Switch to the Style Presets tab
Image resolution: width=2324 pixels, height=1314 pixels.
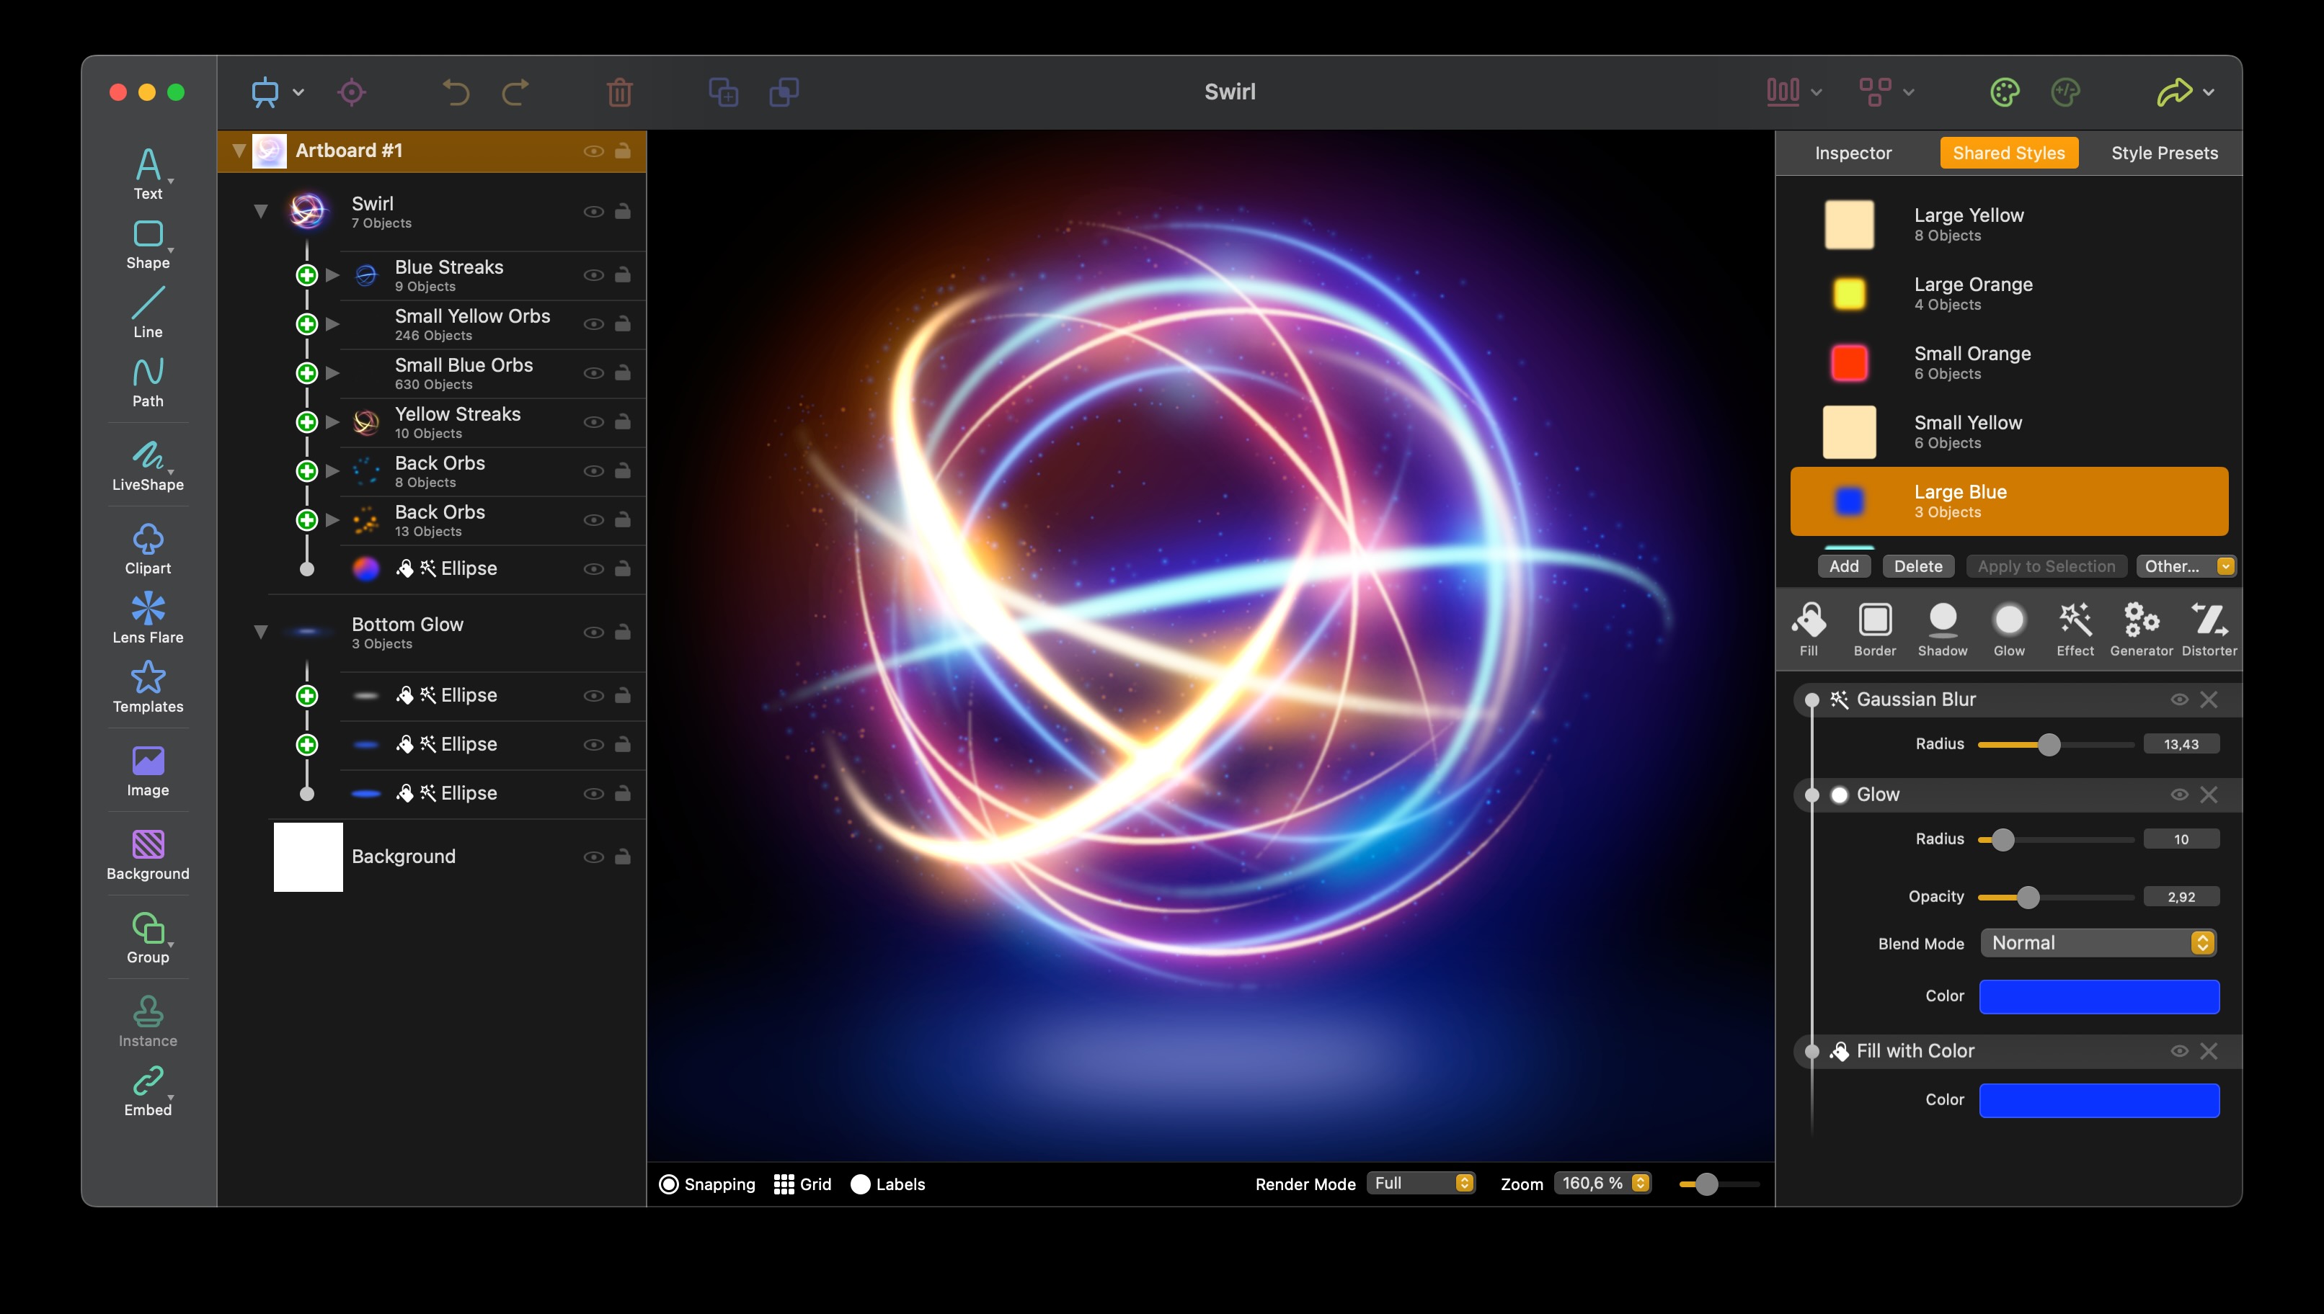click(x=2164, y=153)
